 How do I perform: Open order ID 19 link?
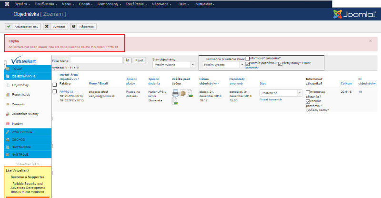[x=360, y=91]
